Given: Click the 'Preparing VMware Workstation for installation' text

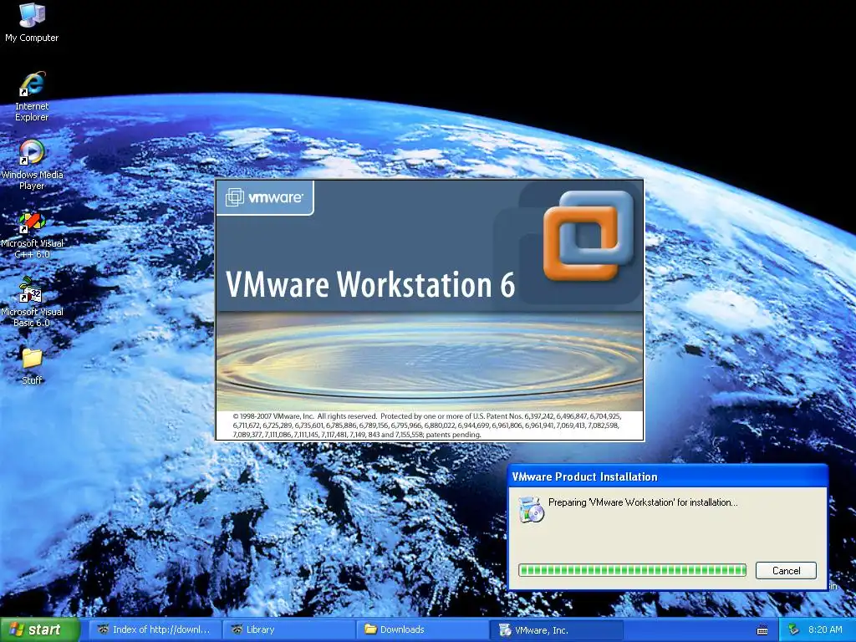Looking at the screenshot, I should [x=643, y=502].
